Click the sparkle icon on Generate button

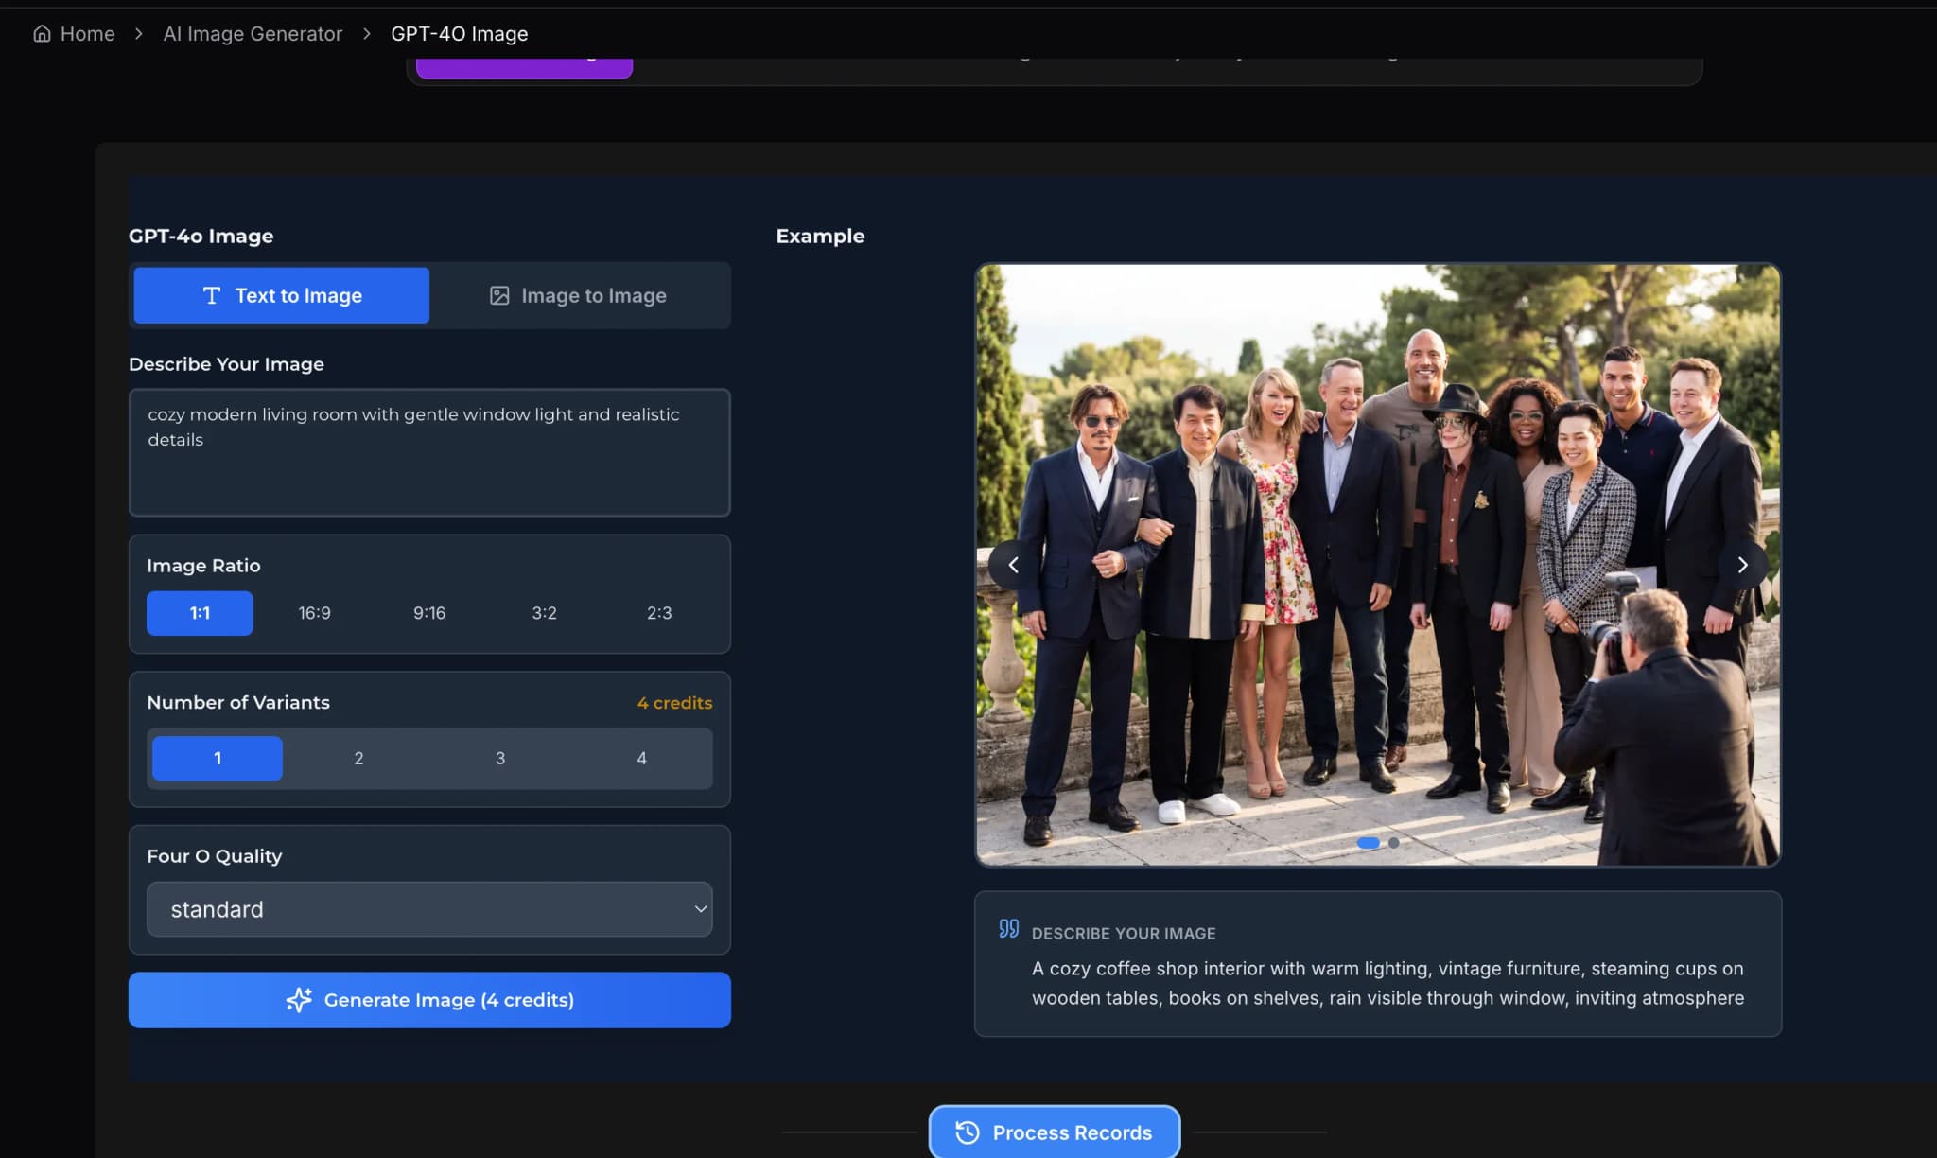pos(299,1000)
